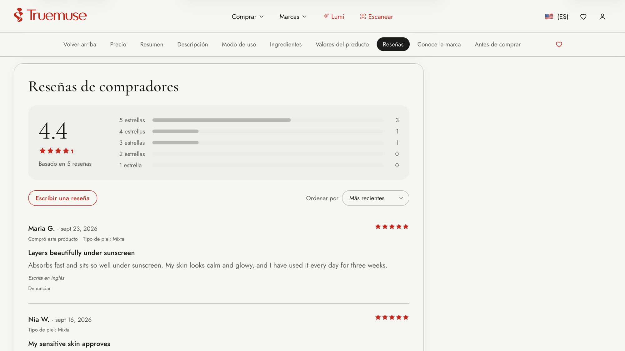
Task: Launch the Escanear scan tool
Action: (x=377, y=17)
